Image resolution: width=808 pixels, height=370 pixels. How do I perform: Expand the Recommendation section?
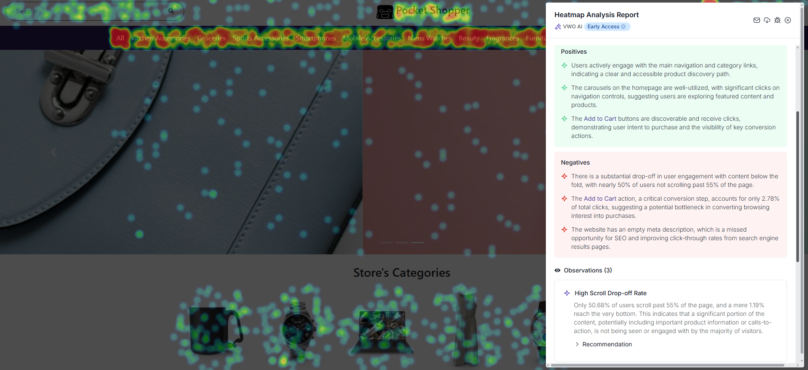pos(604,344)
